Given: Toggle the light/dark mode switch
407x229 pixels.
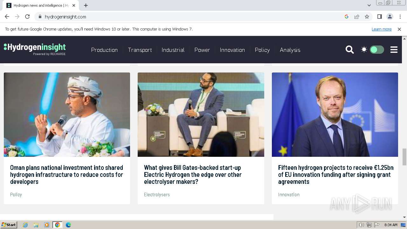Looking at the screenshot, I should click(x=377, y=50).
